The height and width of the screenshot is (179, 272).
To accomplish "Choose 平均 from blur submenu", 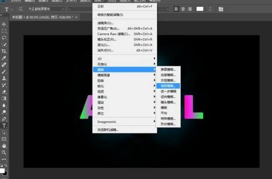I will (x=168, y=113).
